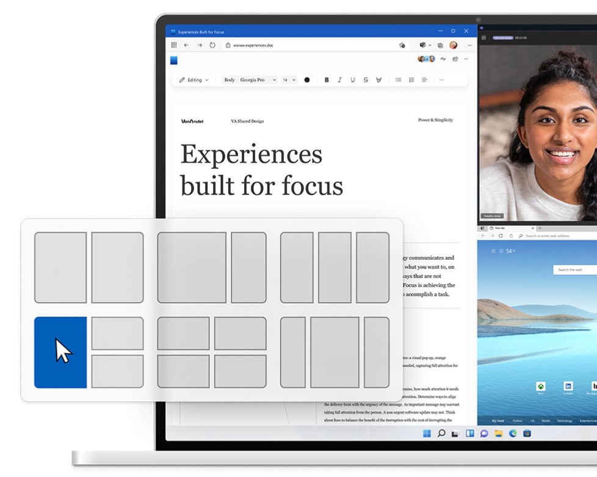Open the font size 14 dropdown
Viewport: 597px width, 477px height.
tap(289, 80)
